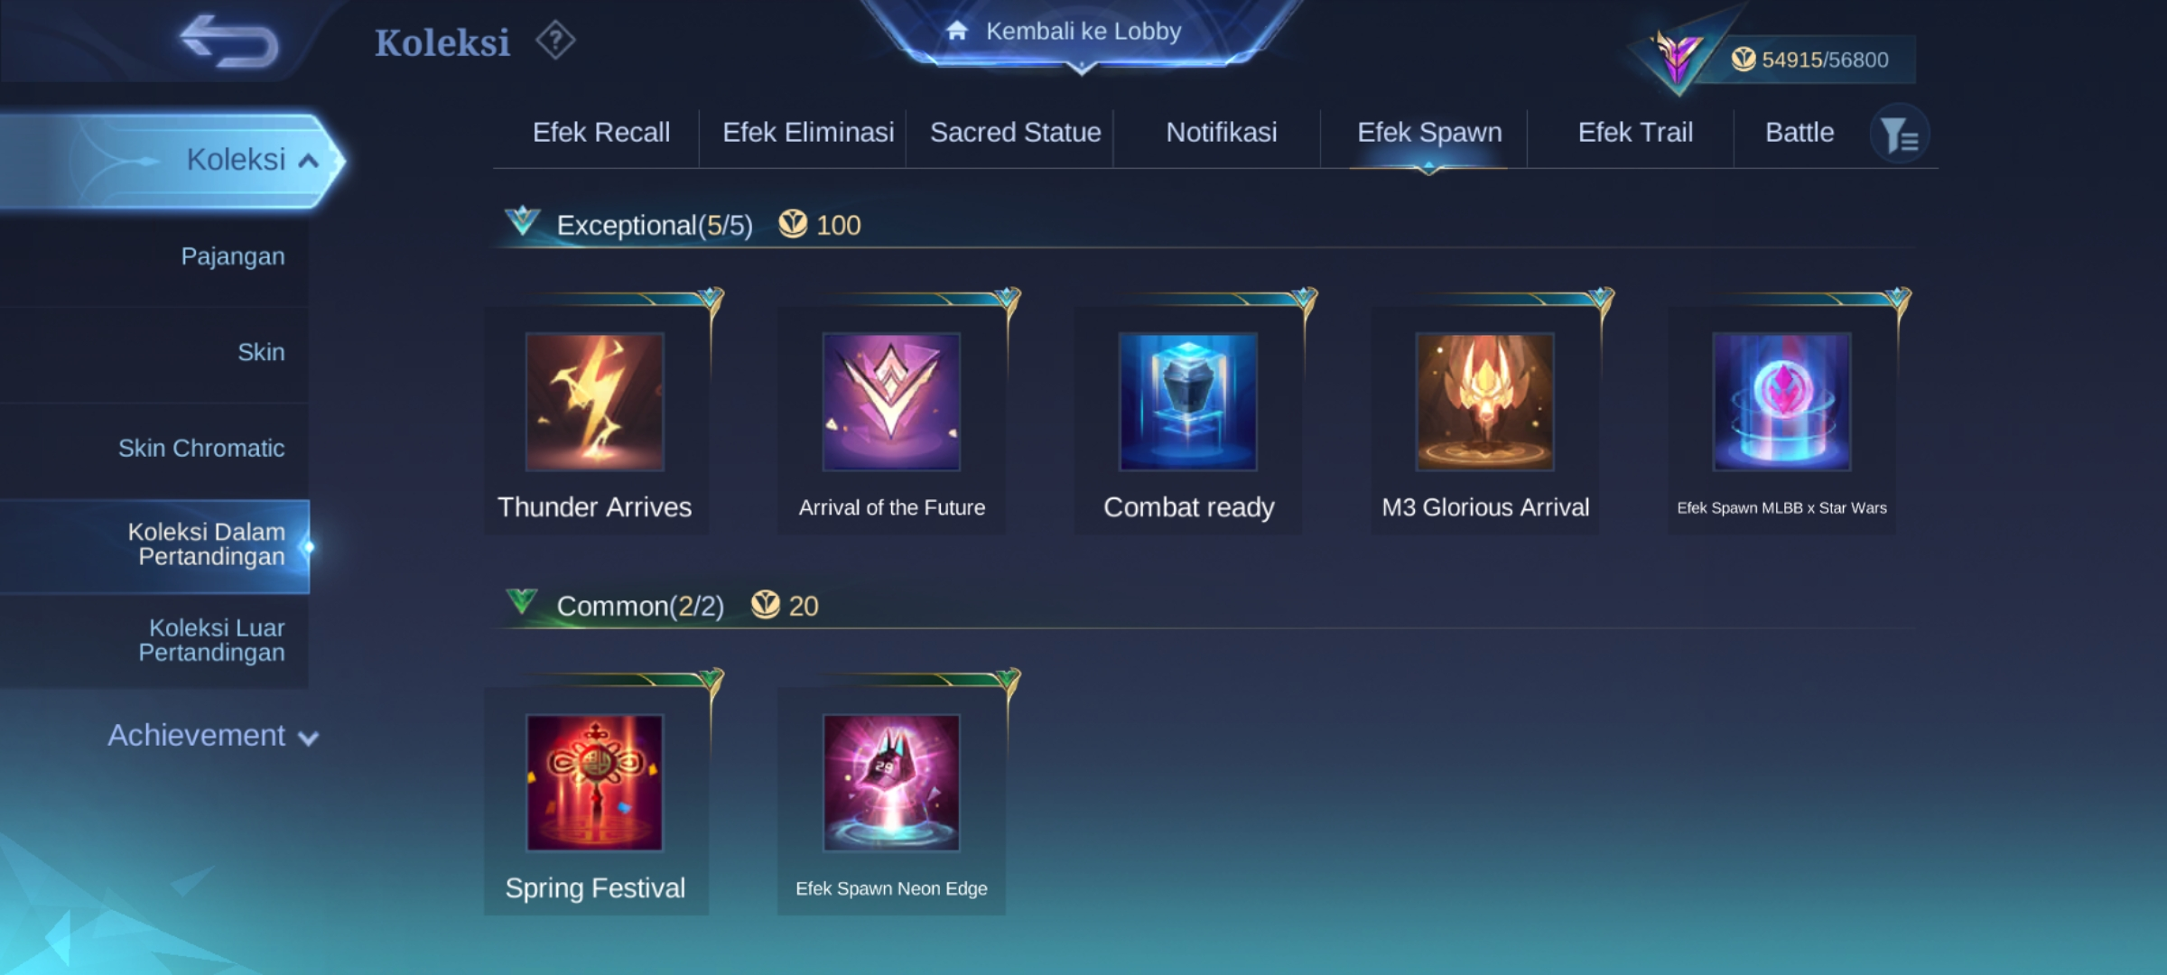Return via Kembali ke Lobby button
This screenshot has height=975, width=2167.
click(x=1082, y=32)
